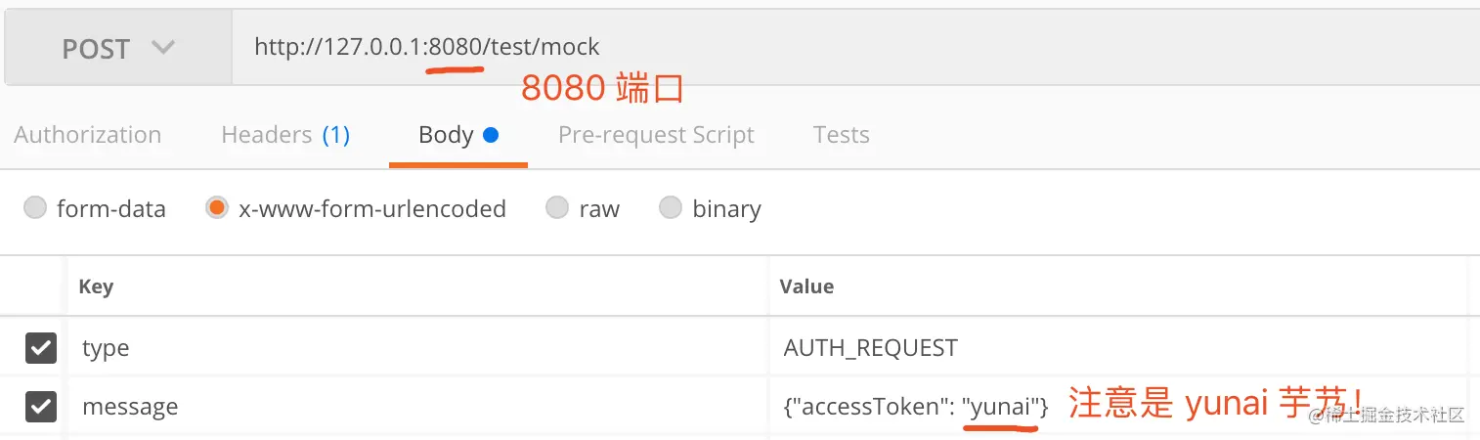Screen dimensions: 1480x440
Task: Click the AUTH_REQUEST value cell
Action: tap(1118, 347)
